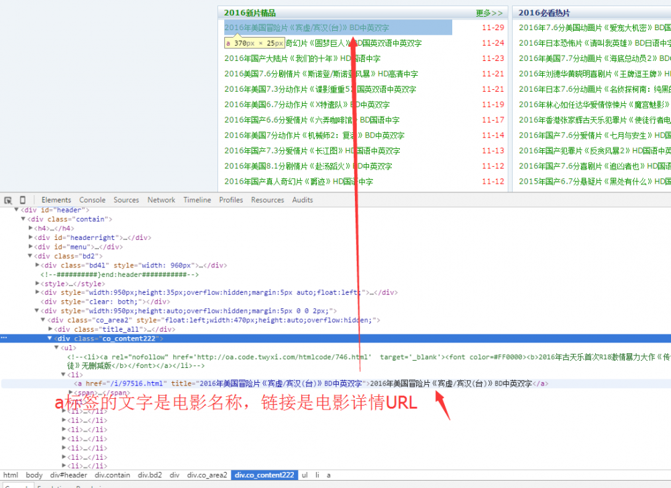The image size is (671, 488).
Task: Open the 更多>> link in 2016新片精品
Action: 489,12
